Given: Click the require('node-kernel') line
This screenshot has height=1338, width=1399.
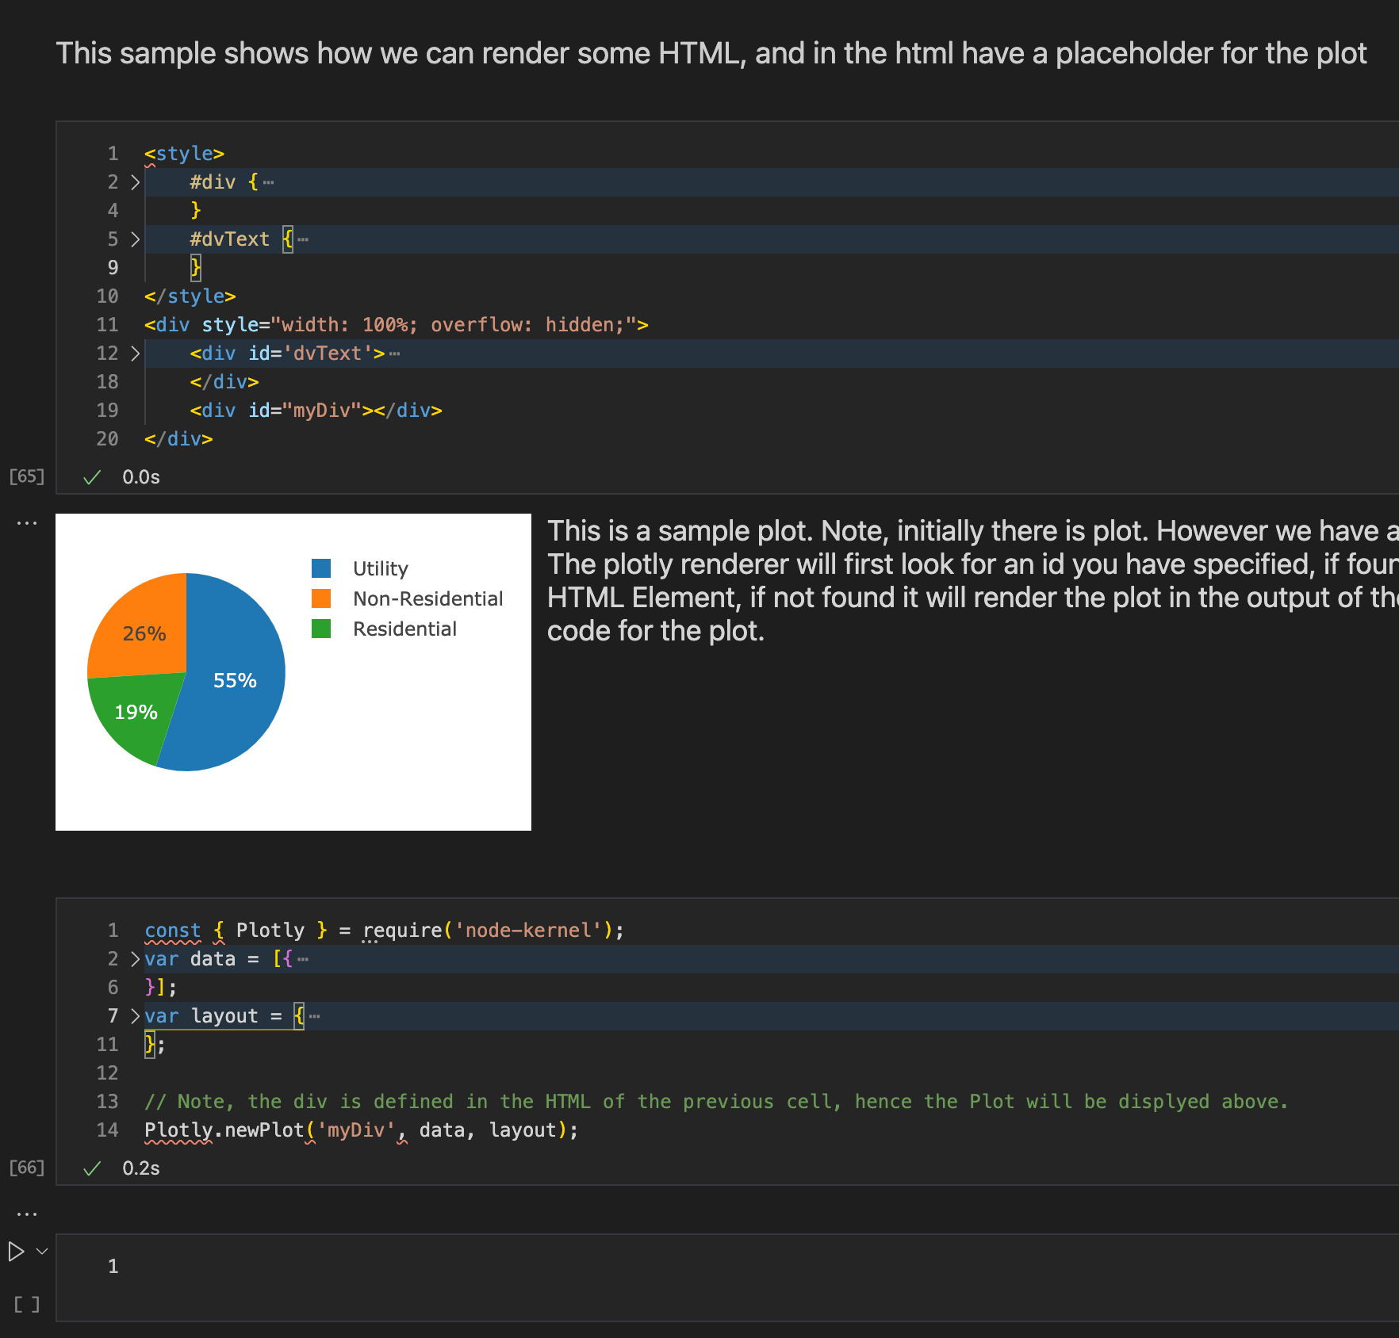Looking at the screenshot, I should pyautogui.click(x=384, y=931).
